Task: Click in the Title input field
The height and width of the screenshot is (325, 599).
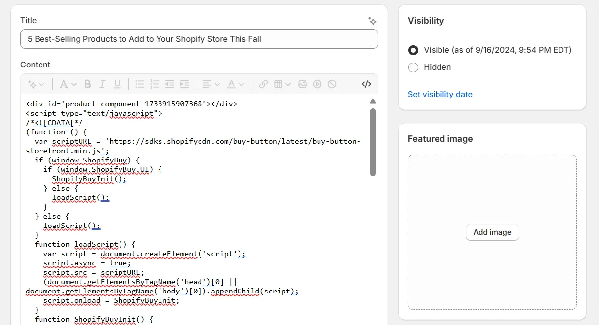Action: point(199,39)
